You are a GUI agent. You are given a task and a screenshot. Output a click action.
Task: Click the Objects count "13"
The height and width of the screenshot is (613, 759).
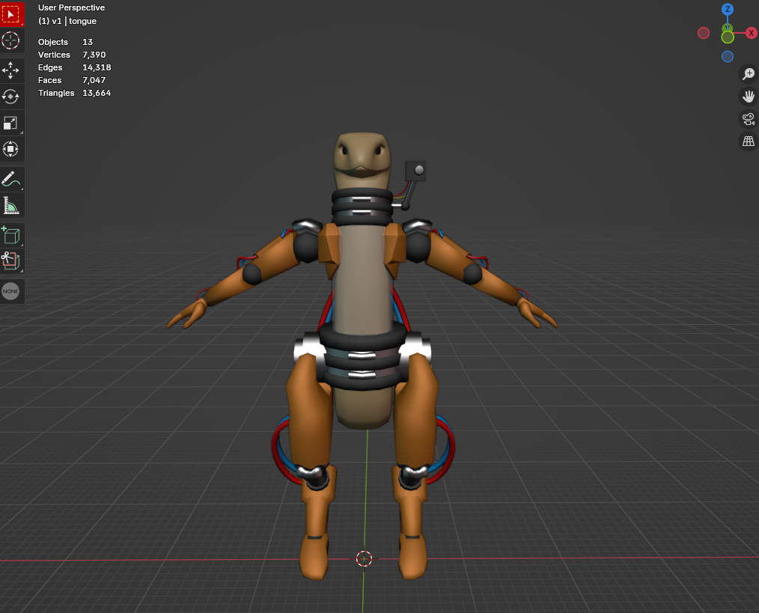click(x=87, y=42)
